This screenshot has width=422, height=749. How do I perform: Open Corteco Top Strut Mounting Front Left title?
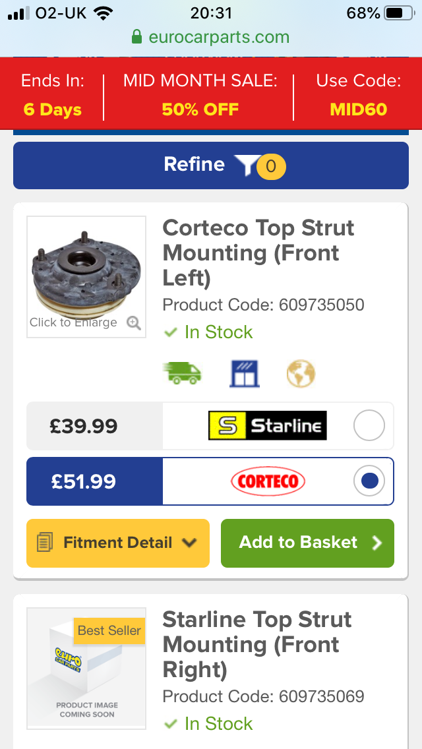[258, 253]
